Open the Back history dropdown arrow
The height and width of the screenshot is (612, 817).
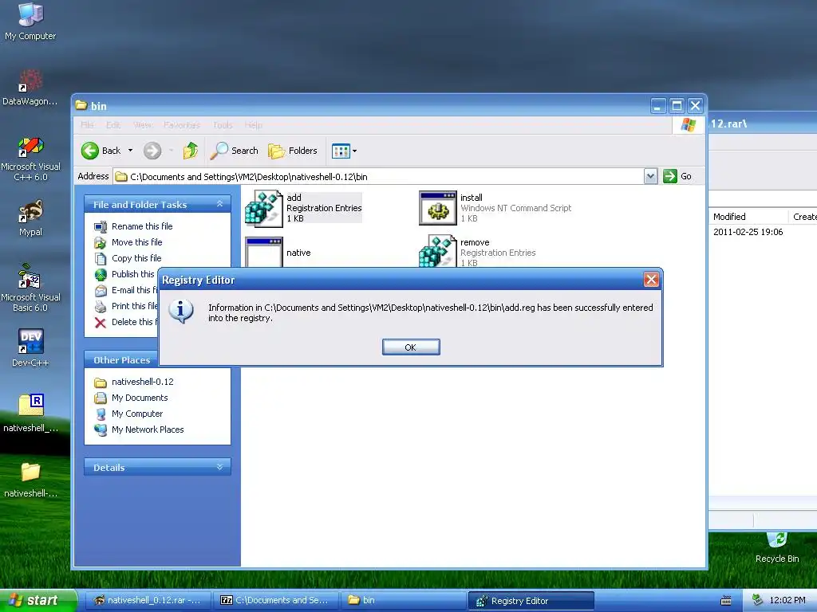(x=130, y=151)
